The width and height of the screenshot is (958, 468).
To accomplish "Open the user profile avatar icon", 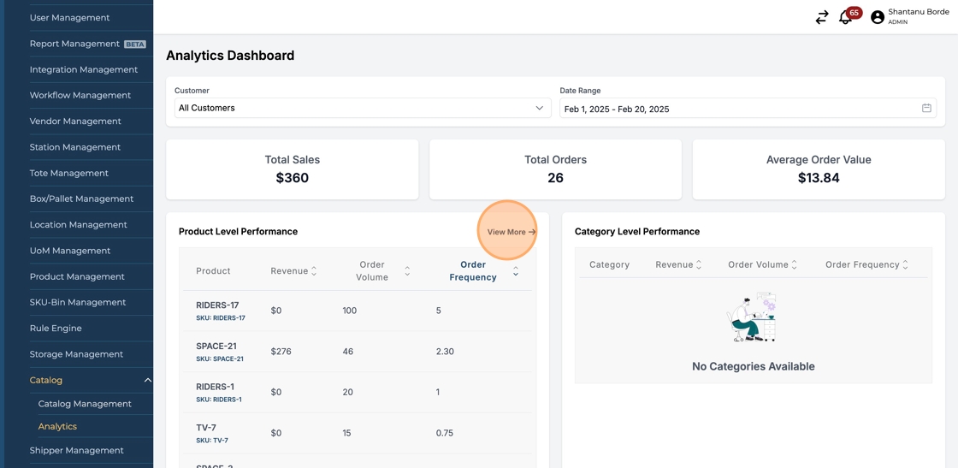I will 877,17.
